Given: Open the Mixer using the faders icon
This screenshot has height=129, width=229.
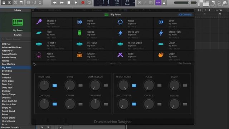Looking at the screenshot, I should pyautogui.click(x=34, y=3).
